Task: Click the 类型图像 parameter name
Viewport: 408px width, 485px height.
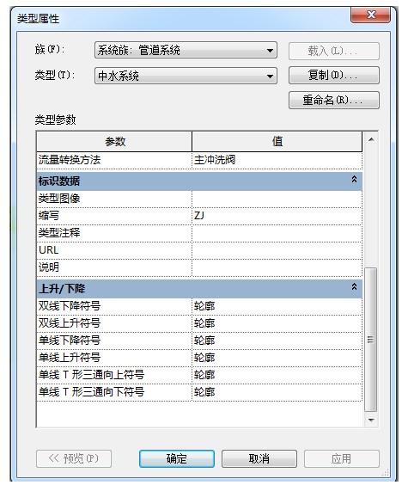Action: 59,199
